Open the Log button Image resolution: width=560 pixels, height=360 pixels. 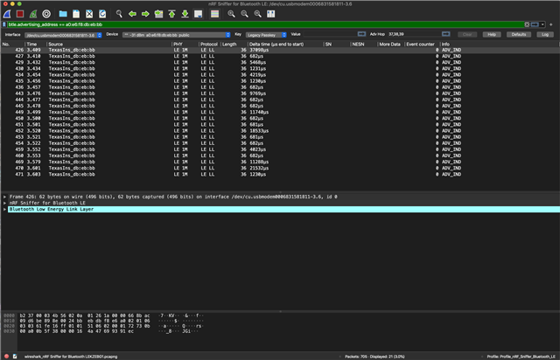tap(545, 35)
